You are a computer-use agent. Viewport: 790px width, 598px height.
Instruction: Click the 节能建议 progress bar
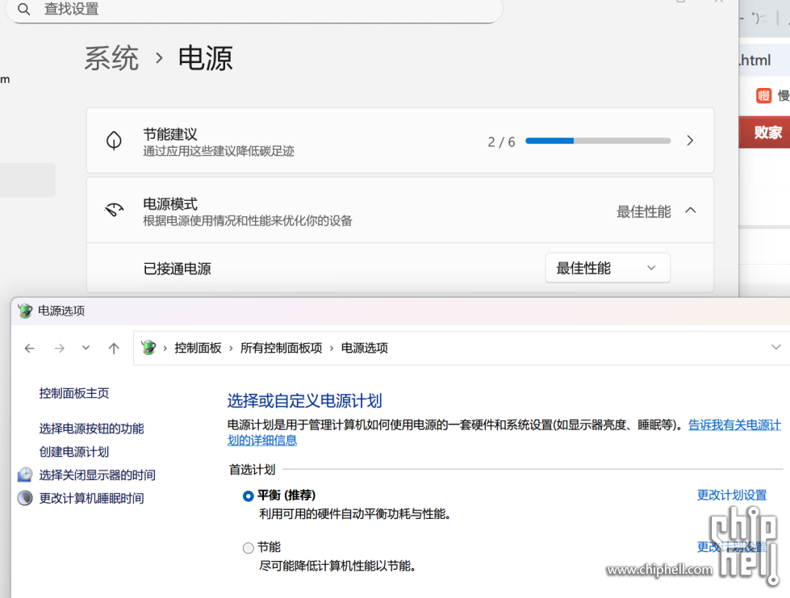pyautogui.click(x=597, y=140)
